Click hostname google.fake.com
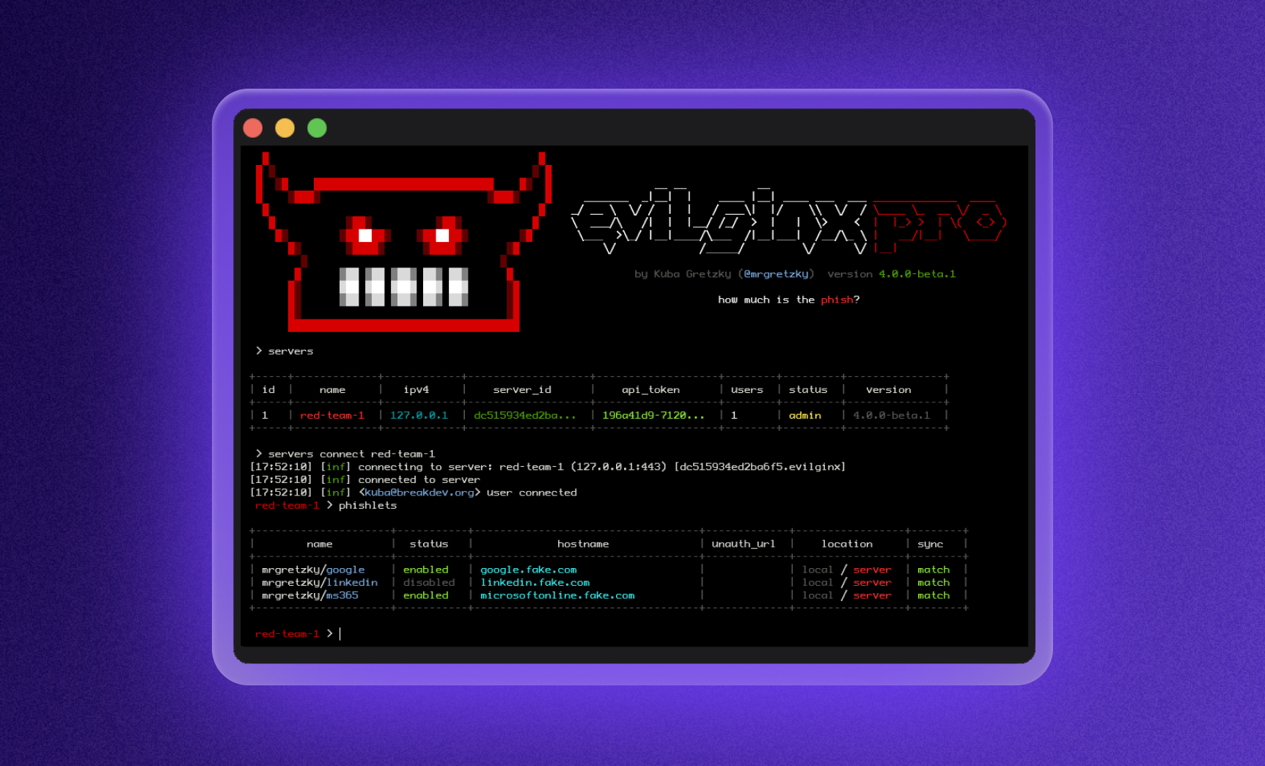1265x766 pixels. click(528, 570)
